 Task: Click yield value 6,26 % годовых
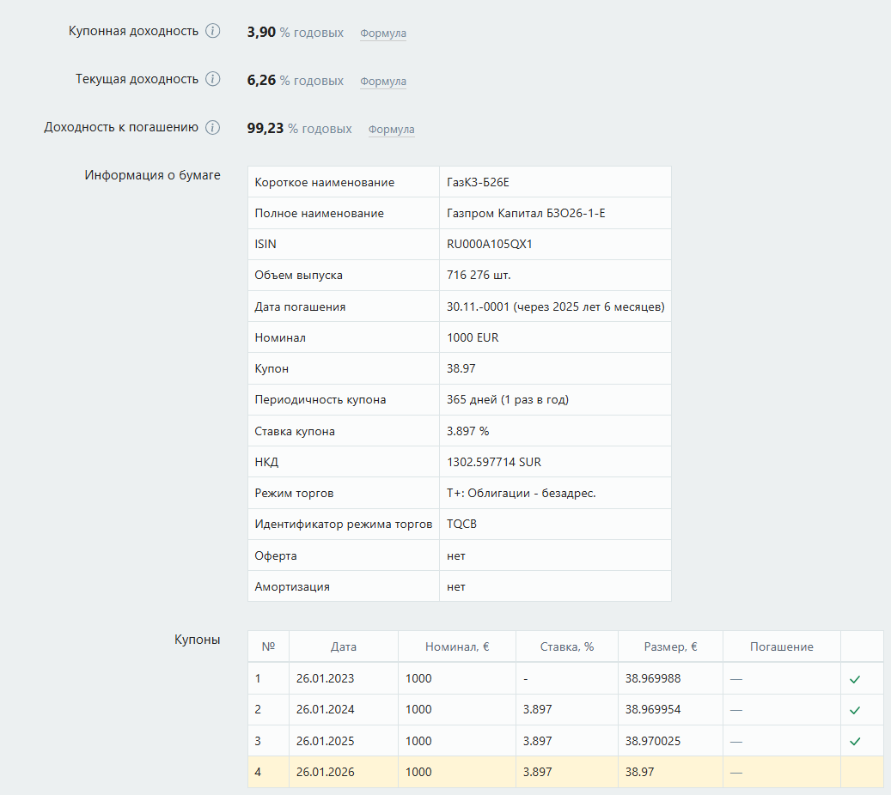pyautogui.click(x=296, y=80)
